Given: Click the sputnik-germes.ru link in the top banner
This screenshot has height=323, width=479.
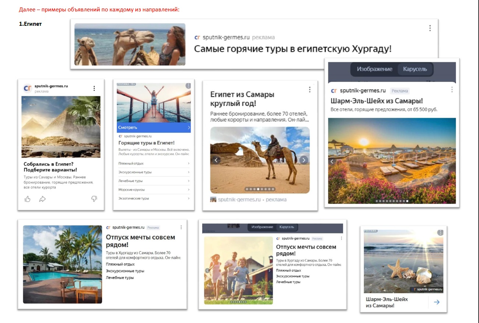Looking at the screenshot, I should pos(226,37).
